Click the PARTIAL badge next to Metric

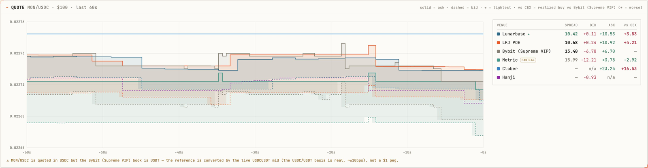click(528, 60)
